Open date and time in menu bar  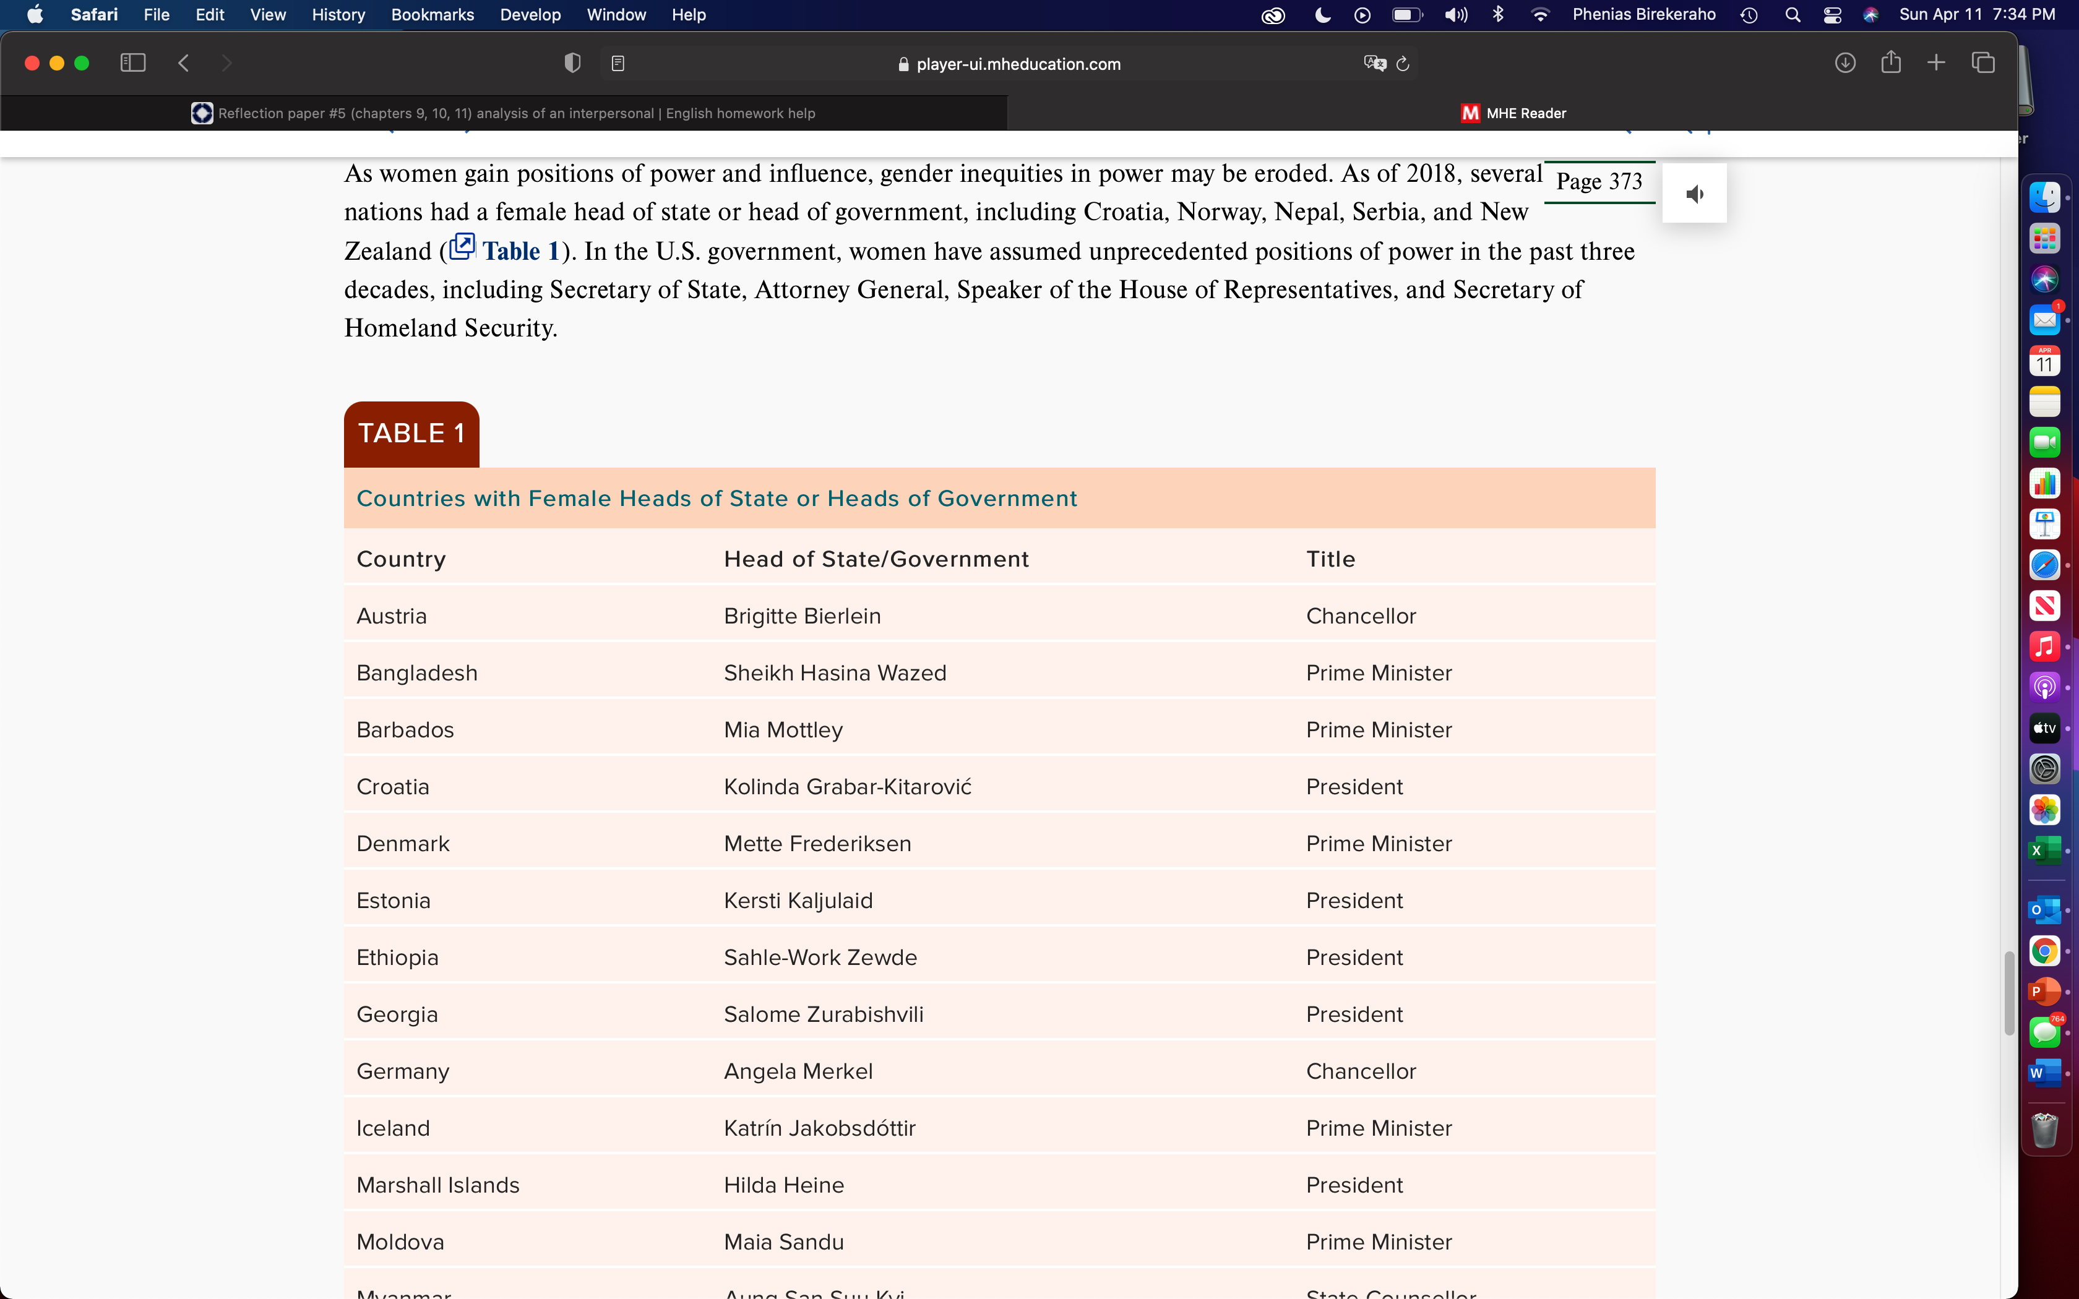[1977, 15]
